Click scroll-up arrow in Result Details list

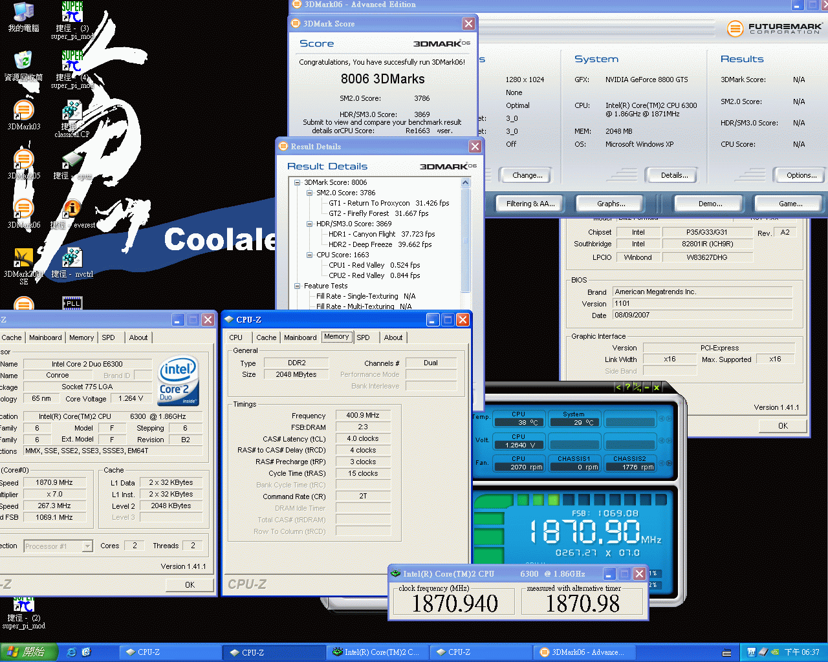click(465, 183)
